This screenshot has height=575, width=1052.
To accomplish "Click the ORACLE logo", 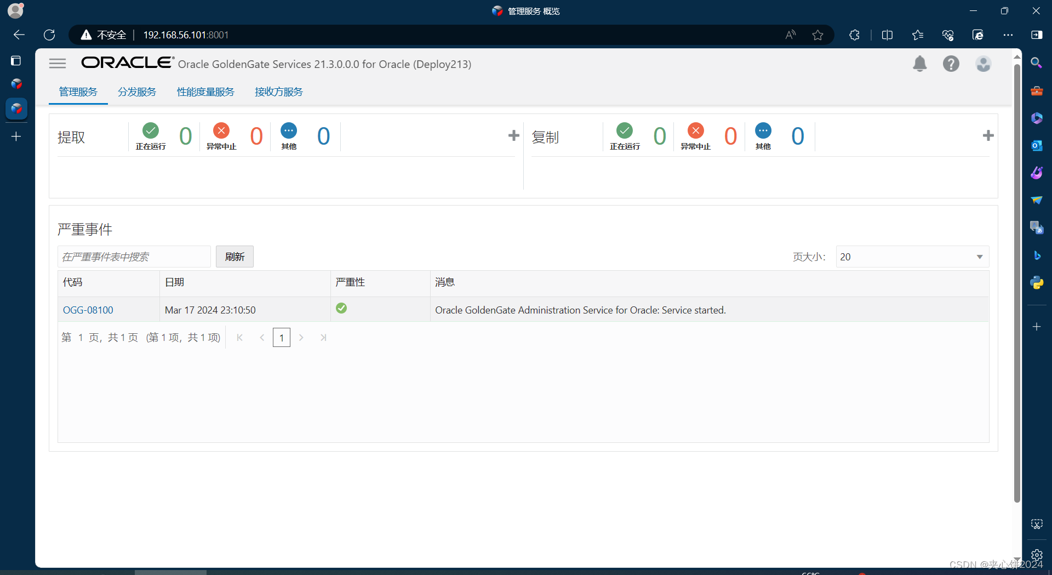I will pos(128,62).
